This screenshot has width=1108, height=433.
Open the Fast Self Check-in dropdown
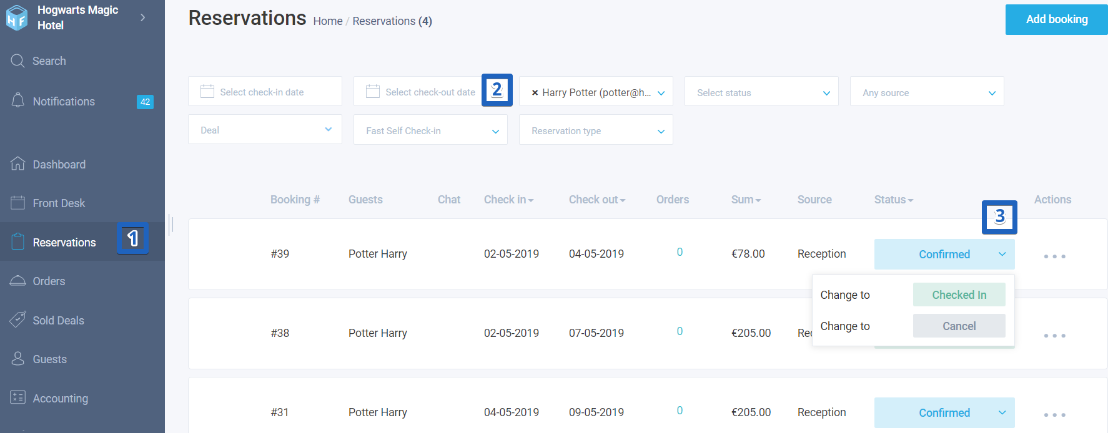[x=430, y=130]
